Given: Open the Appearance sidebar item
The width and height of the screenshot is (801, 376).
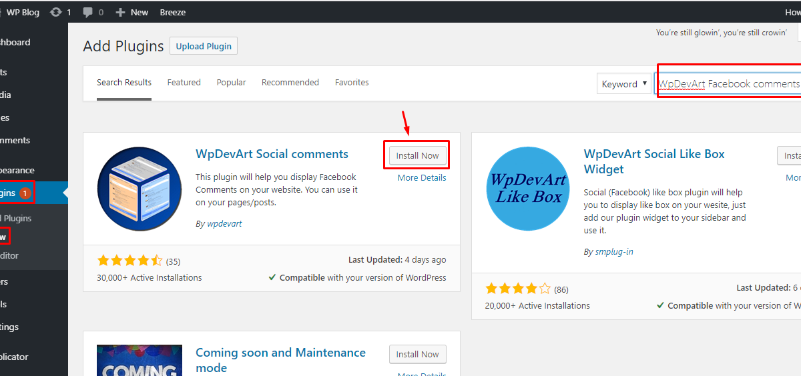Looking at the screenshot, I should pos(17,170).
